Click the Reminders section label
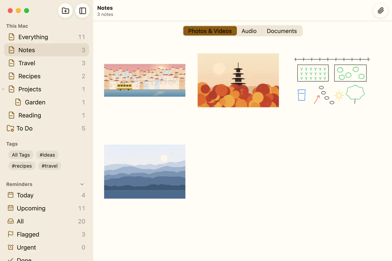 pos(19,184)
